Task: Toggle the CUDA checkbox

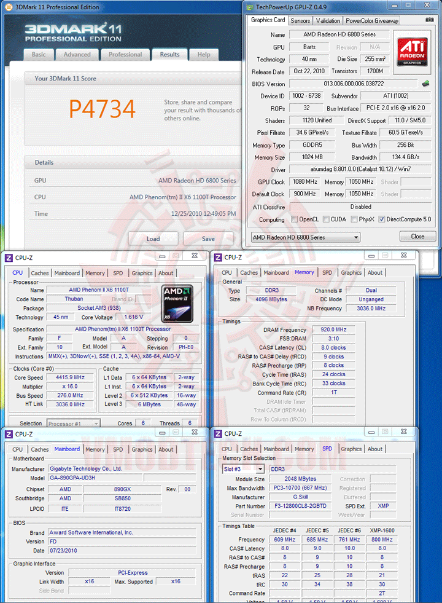Action: click(x=326, y=219)
